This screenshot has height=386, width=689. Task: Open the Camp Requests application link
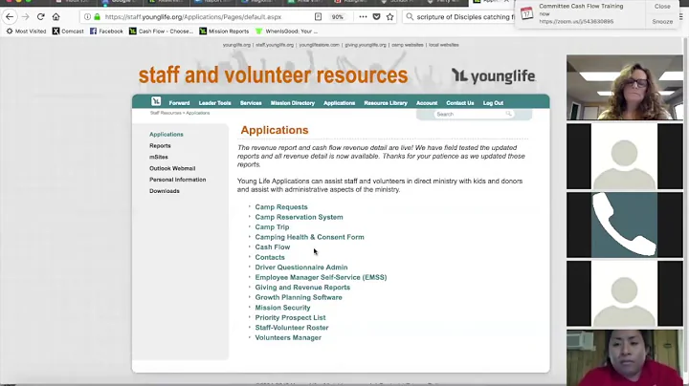(x=281, y=207)
